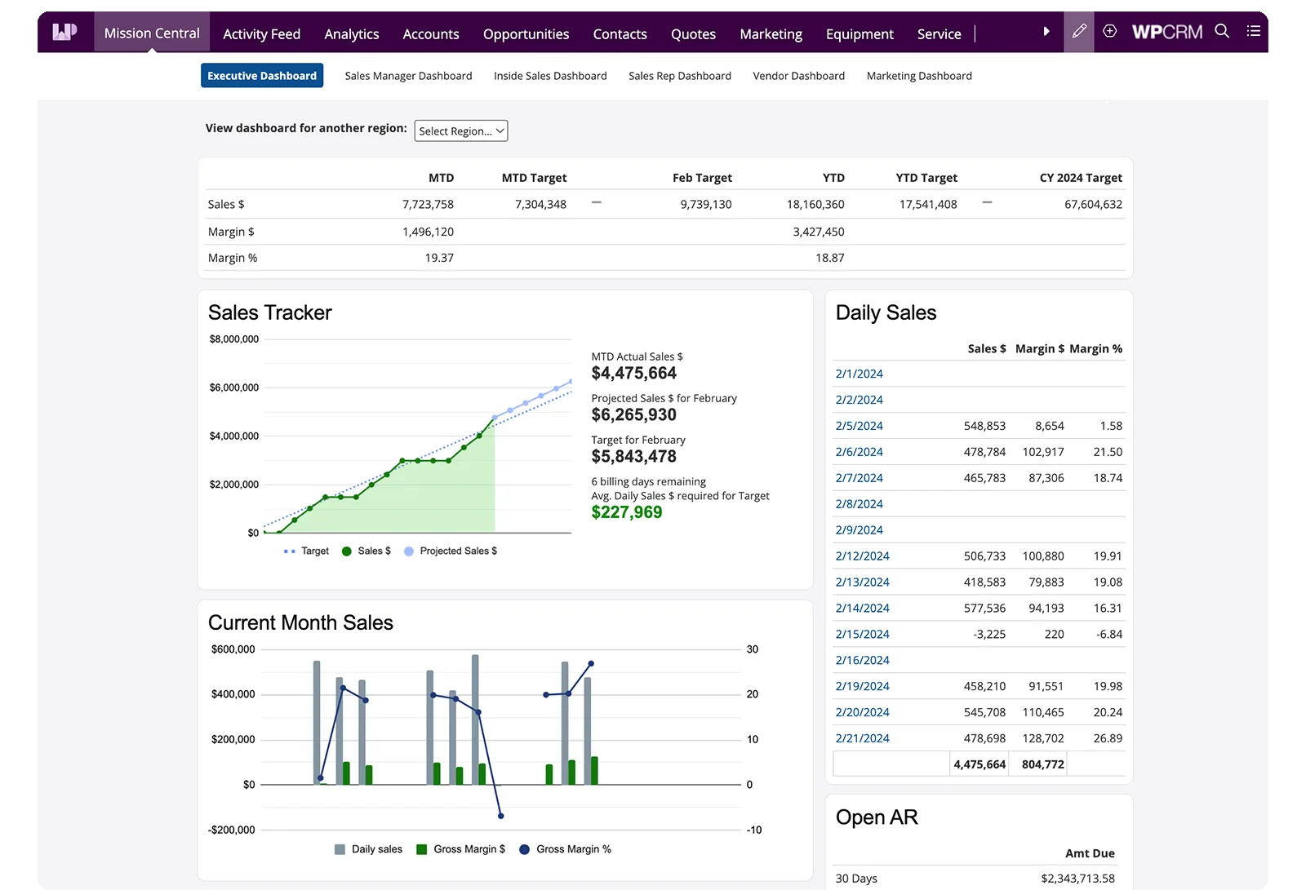Open the Select Region dropdown
The width and height of the screenshot is (1306, 890).
click(x=461, y=131)
